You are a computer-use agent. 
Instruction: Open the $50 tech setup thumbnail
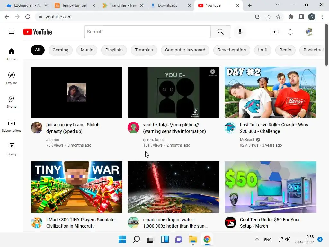[270, 187]
